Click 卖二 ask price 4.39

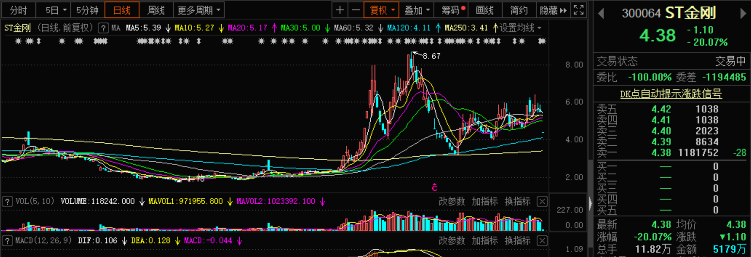pos(662,142)
